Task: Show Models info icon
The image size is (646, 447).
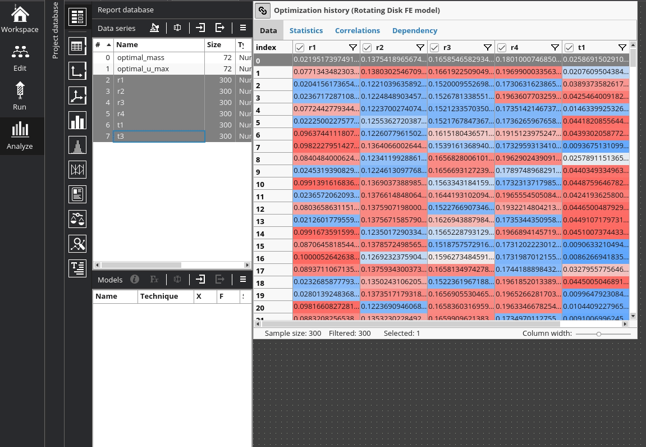Action: click(x=134, y=279)
